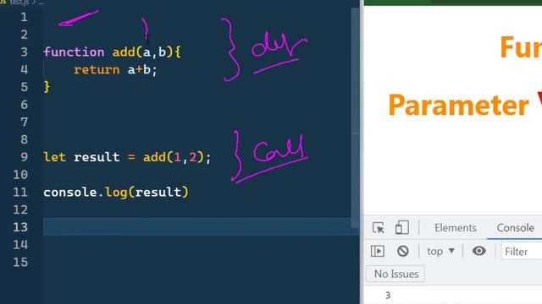This screenshot has height=304, width=542.
Task: Click the editor vertical scrollbar
Action: (x=355, y=117)
